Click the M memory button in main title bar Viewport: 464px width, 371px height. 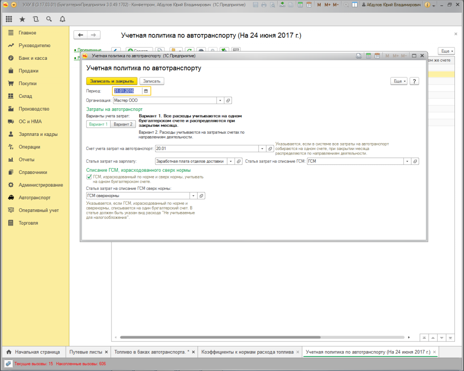point(319,5)
